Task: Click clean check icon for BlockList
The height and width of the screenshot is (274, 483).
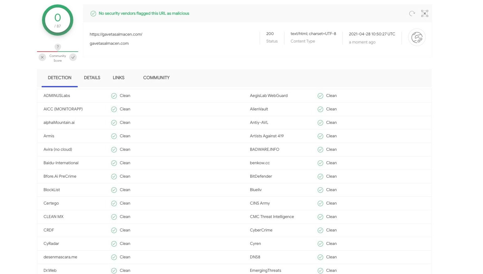Action: 114,190
